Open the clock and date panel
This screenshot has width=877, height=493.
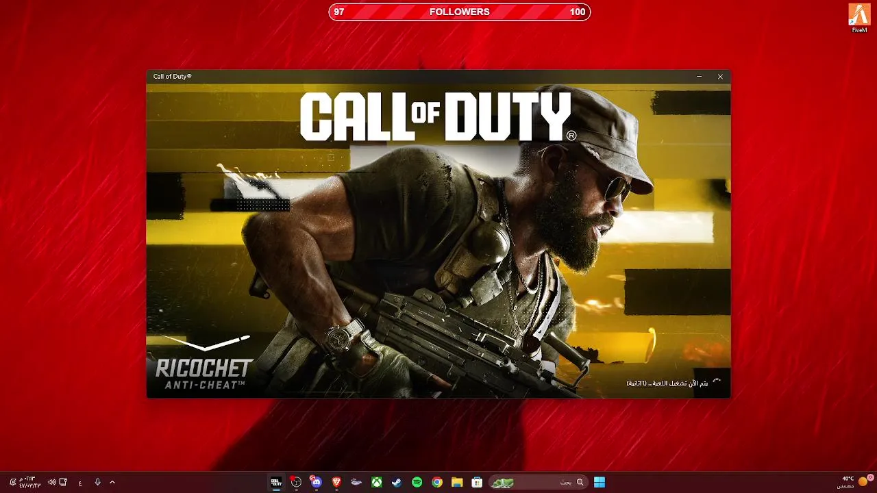(30, 482)
